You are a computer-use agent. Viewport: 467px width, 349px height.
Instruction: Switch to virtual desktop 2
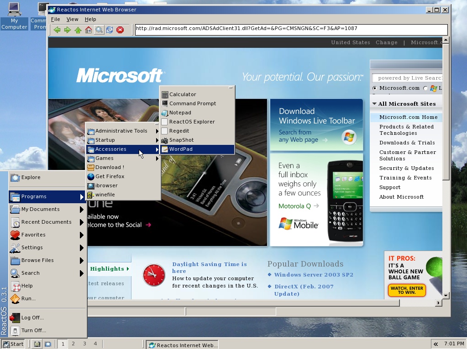73,344
